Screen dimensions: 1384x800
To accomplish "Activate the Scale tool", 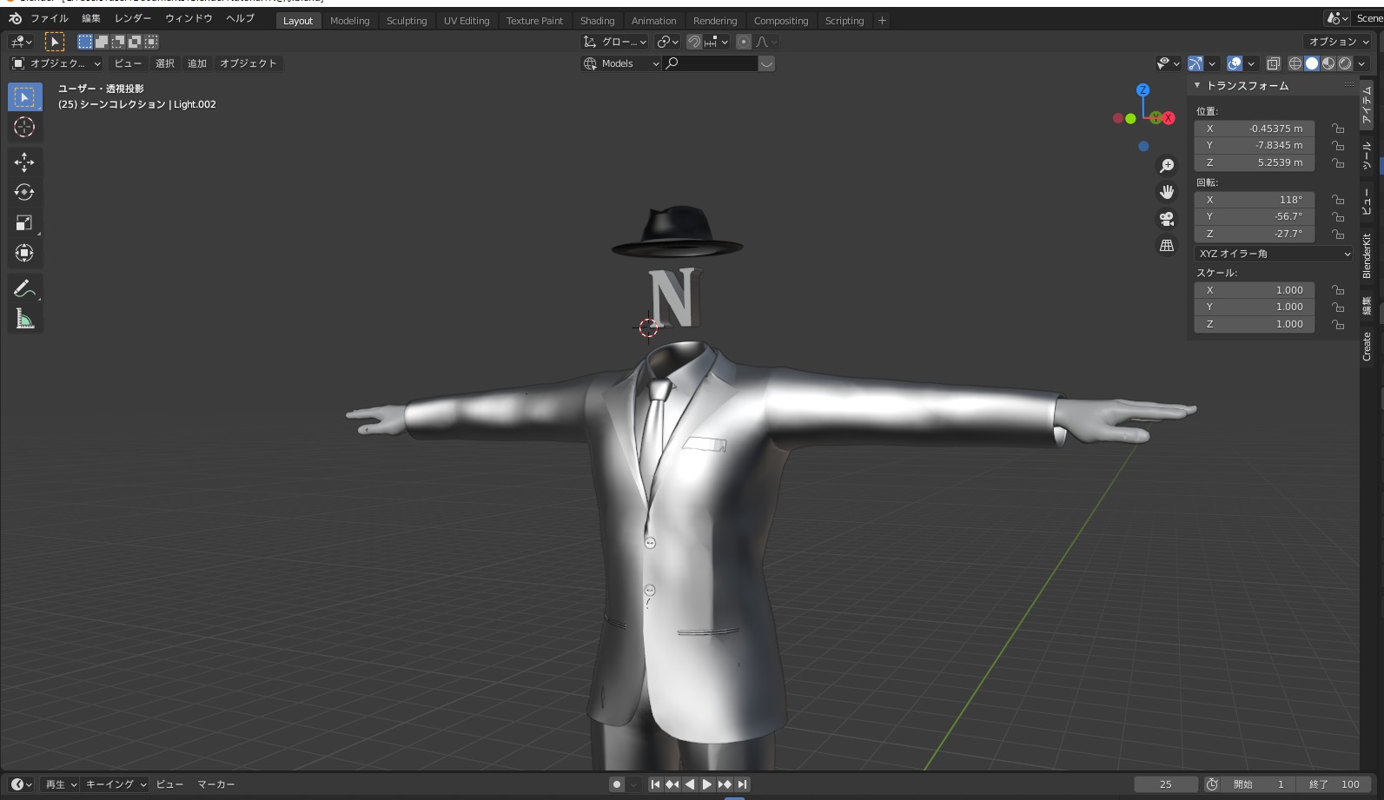I will tap(24, 222).
